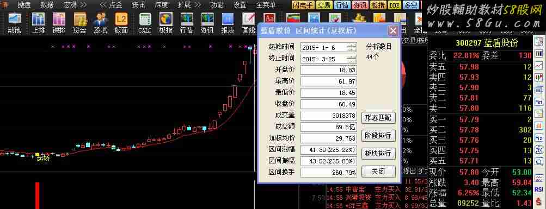Click the candlestick chart sidebar icon
Image resolution: width=546 pixels, height=209 pixels.
coord(539,77)
